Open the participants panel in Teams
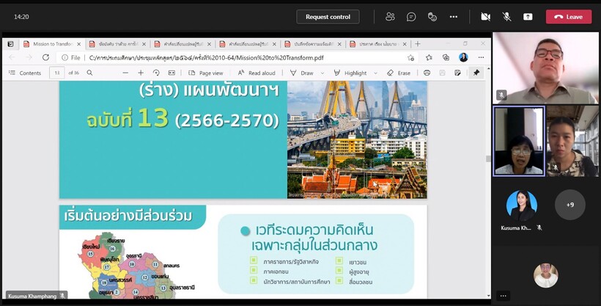Viewport: 601px width, 306px height. [x=390, y=17]
